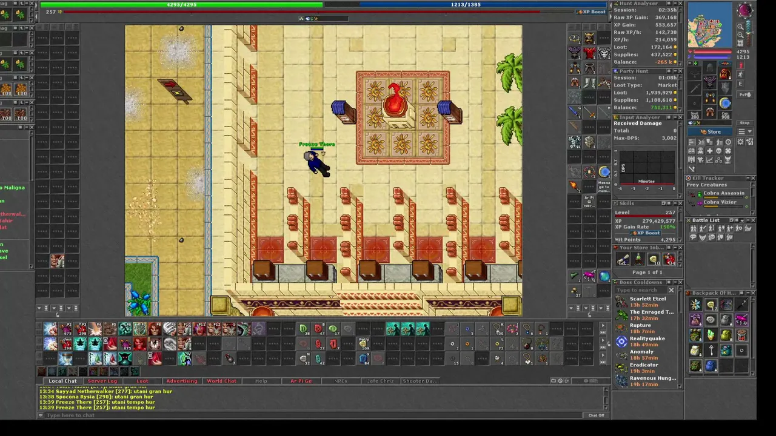
Task: Open the NPCs chat tab
Action: pyautogui.click(x=341, y=381)
